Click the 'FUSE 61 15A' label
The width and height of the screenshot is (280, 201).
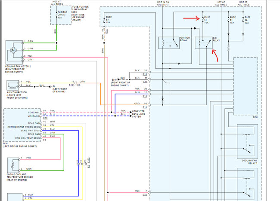pos(233,20)
